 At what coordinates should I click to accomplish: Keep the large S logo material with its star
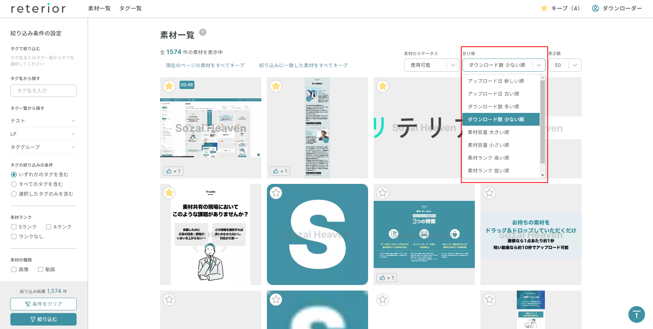(x=276, y=193)
